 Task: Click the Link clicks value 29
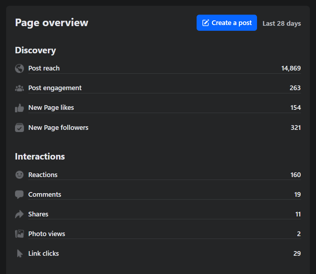point(297,254)
